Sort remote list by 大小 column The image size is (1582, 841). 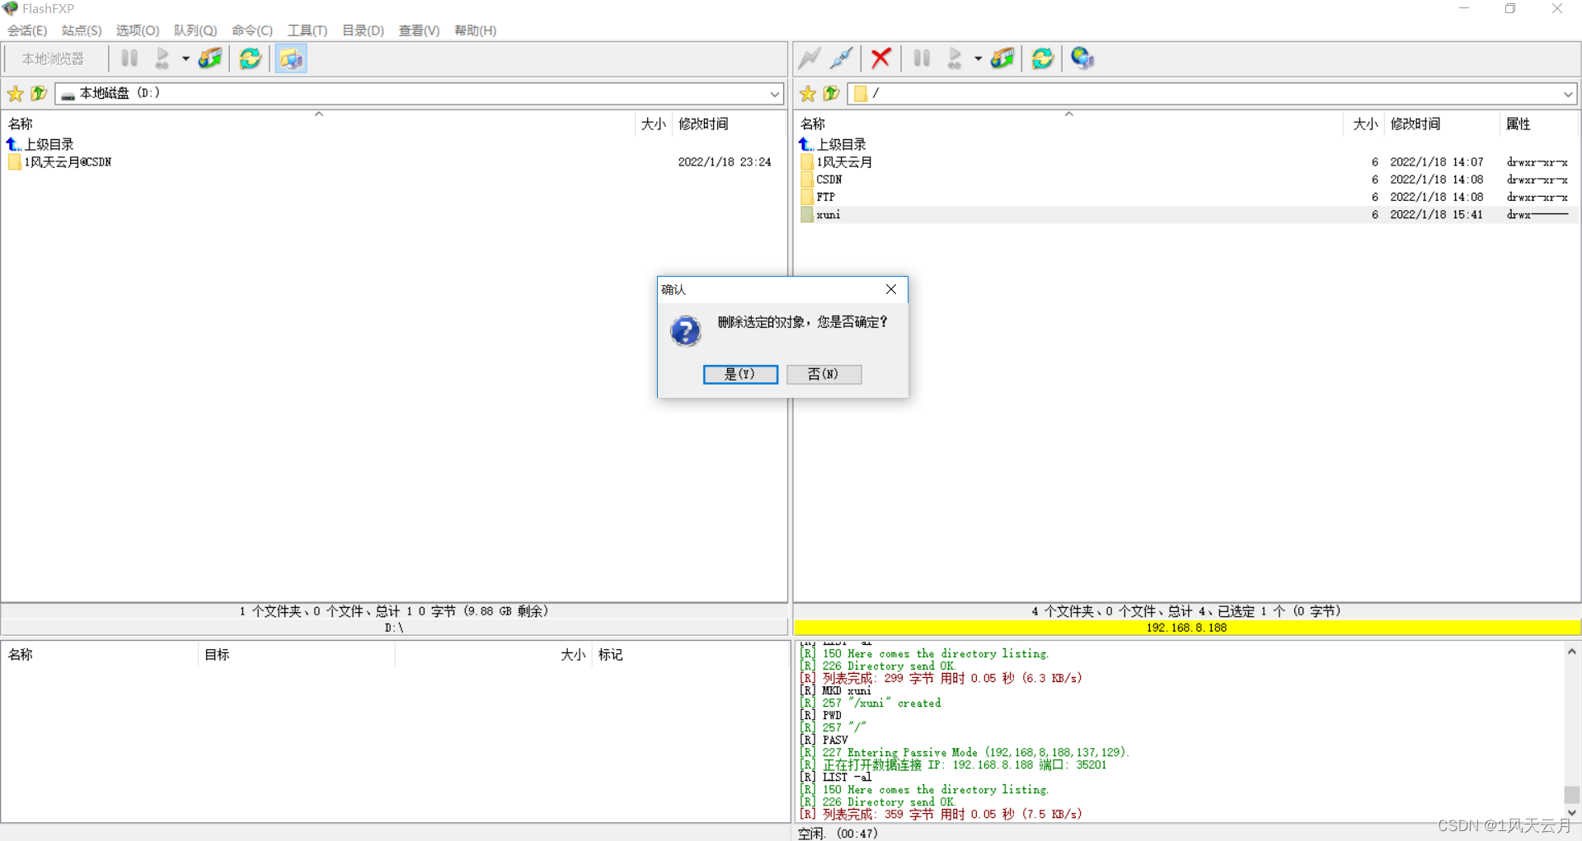pos(1364,124)
